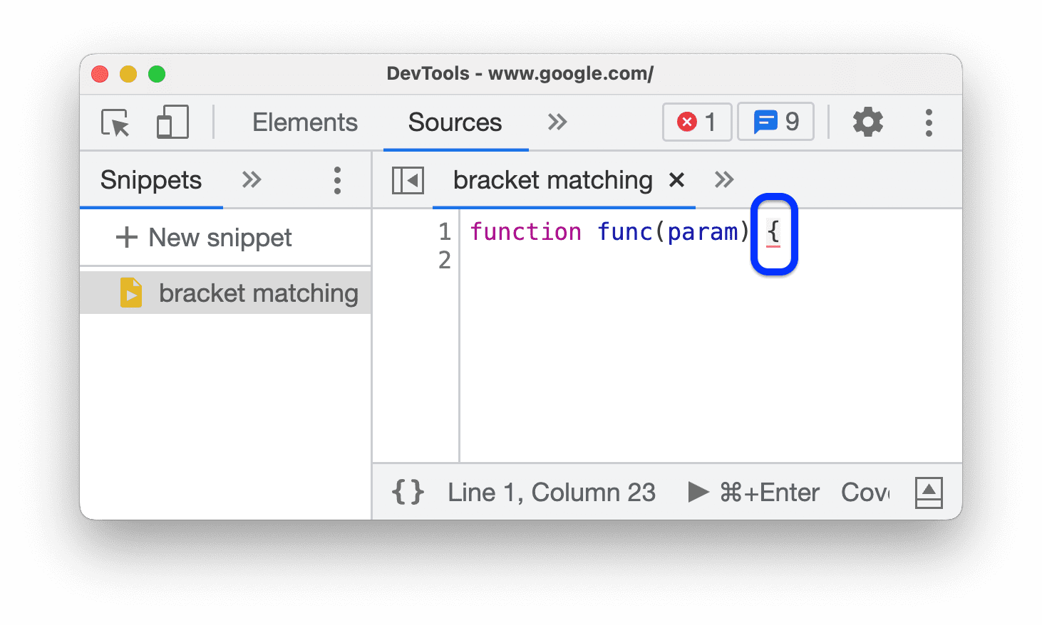The image size is (1042, 625).
Task: Select the bracket matching snippet in sidebar
Action: pos(258,293)
